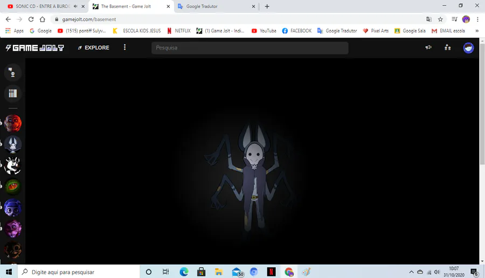Open the pontiff Sulyv YouTube bookmark

pos(82,31)
